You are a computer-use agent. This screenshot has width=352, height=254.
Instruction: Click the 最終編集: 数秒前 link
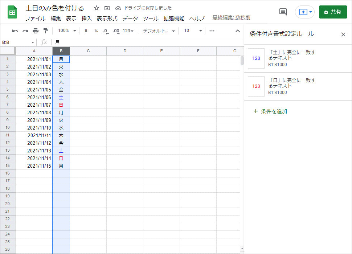pos(231,17)
